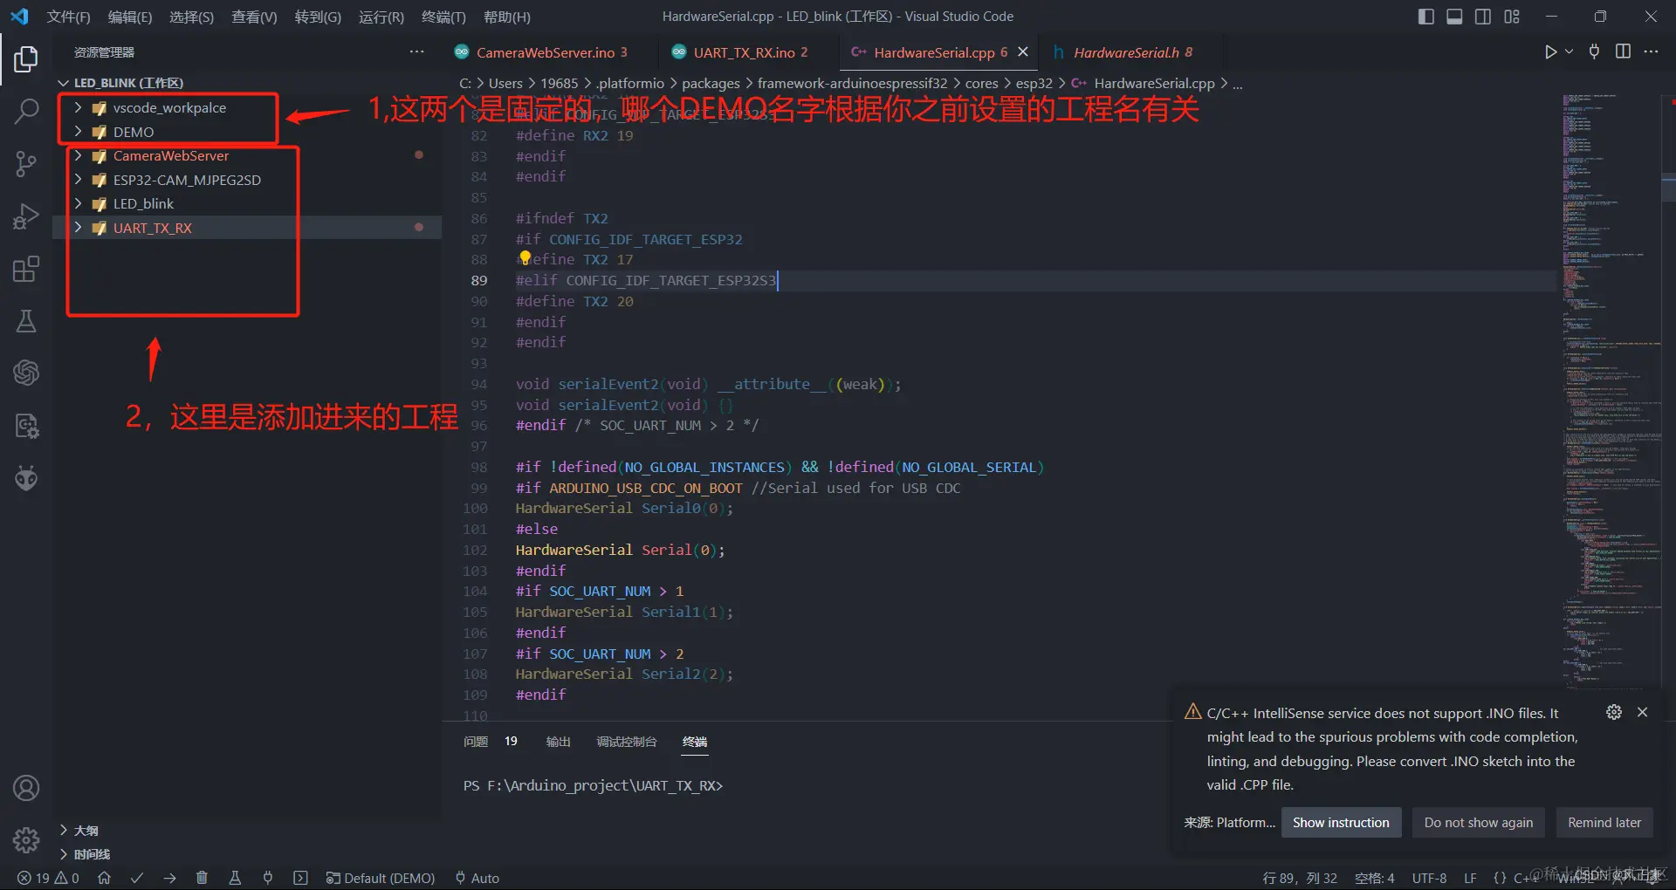This screenshot has height=890, width=1676.
Task: Open the Explorer view in the activity bar
Action: pyautogui.click(x=26, y=59)
